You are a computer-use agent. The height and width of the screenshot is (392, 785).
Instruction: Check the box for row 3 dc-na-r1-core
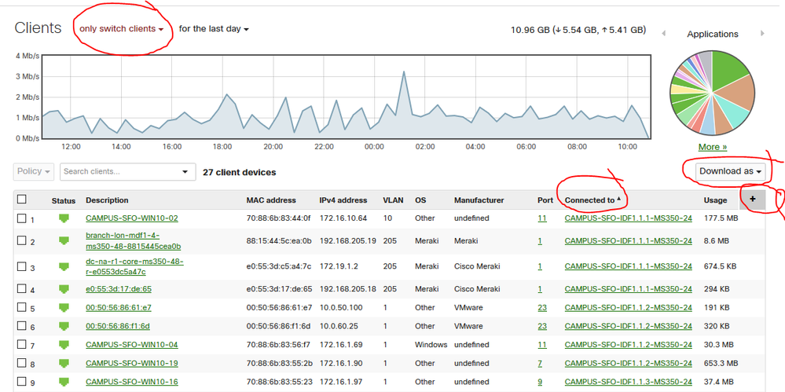coord(21,266)
